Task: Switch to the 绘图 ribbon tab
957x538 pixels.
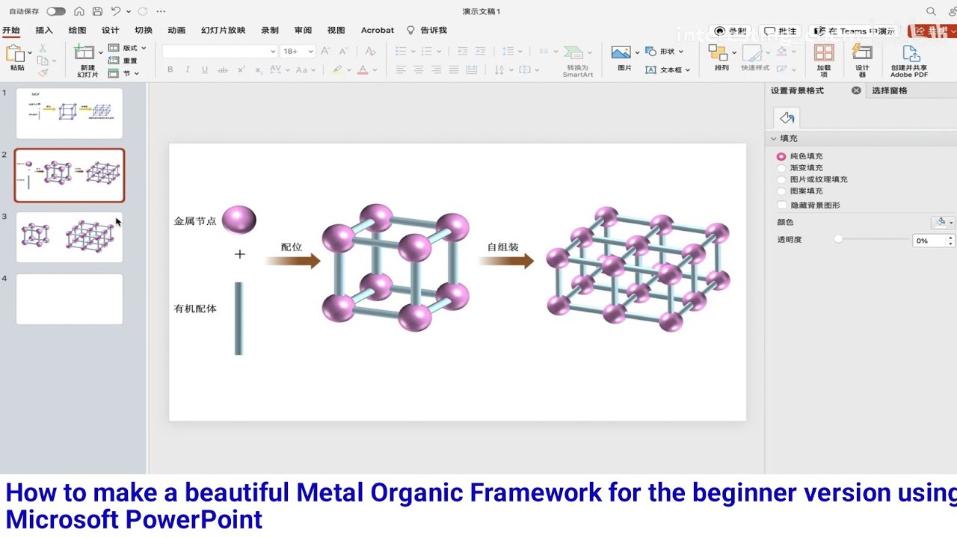Action: (x=77, y=31)
